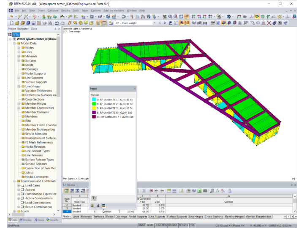Open the Results menu
304x228 pixels.
click(x=65, y=11)
